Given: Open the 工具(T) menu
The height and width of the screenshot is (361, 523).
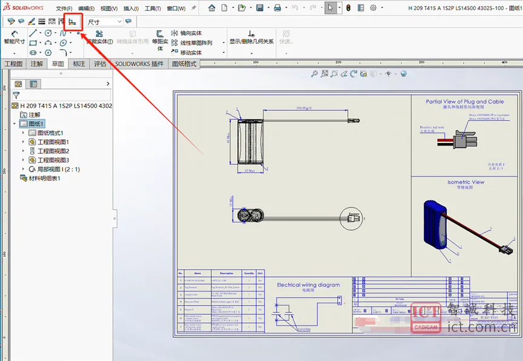Looking at the screenshot, I should pyautogui.click(x=153, y=8).
